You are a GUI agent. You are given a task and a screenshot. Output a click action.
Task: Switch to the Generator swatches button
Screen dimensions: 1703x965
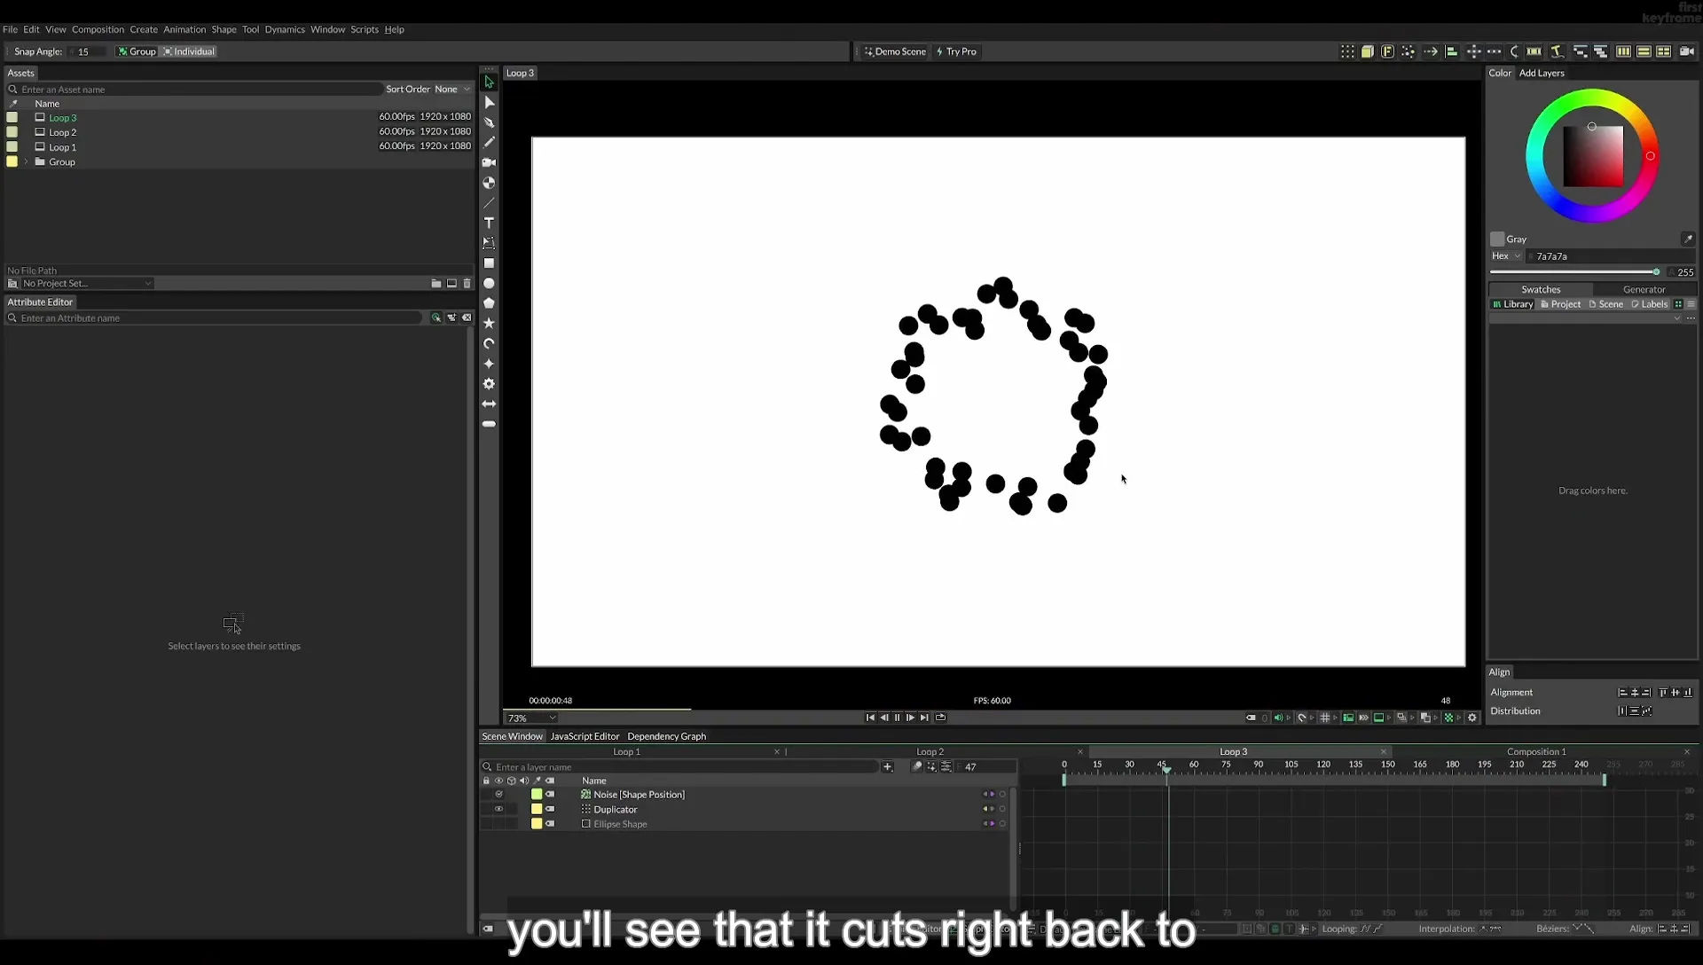pyautogui.click(x=1644, y=289)
